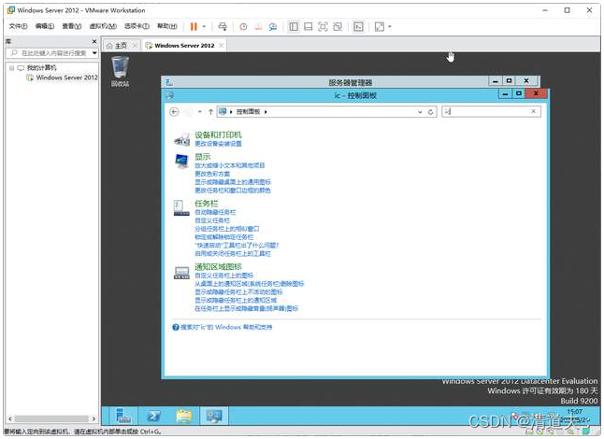This screenshot has height=439, width=604.
Task: Select the Windows Server 2012 tab
Action: 184,46
